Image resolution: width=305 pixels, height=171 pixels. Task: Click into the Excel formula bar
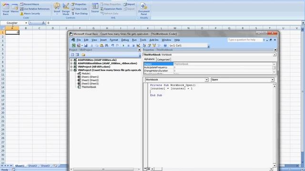tap(174, 23)
